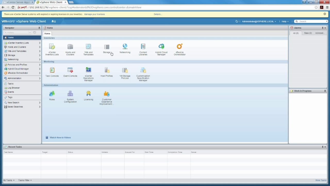Dismiss the license warning banner
Image resolution: width=330 pixels, height=186 pixels.
click(325, 14)
